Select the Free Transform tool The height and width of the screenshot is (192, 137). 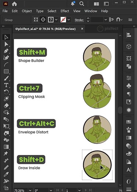pyautogui.click(x=6, y=126)
